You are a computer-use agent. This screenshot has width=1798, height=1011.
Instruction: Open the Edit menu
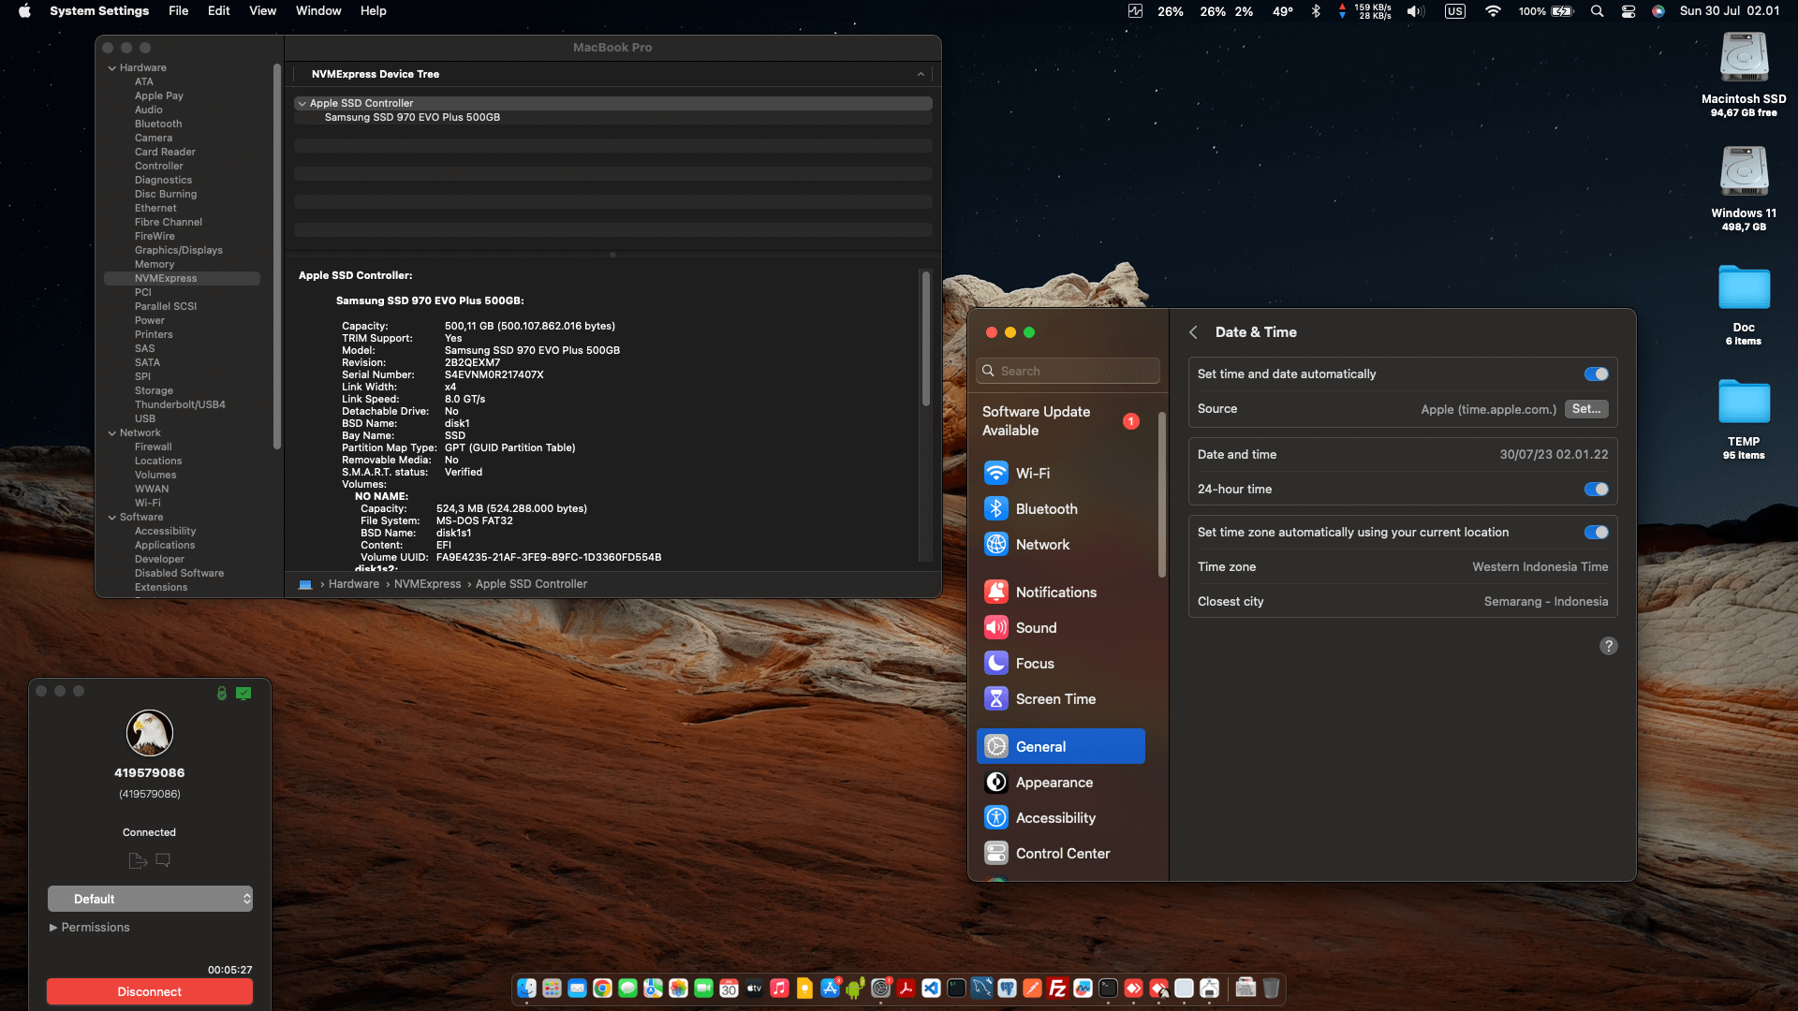tap(218, 11)
